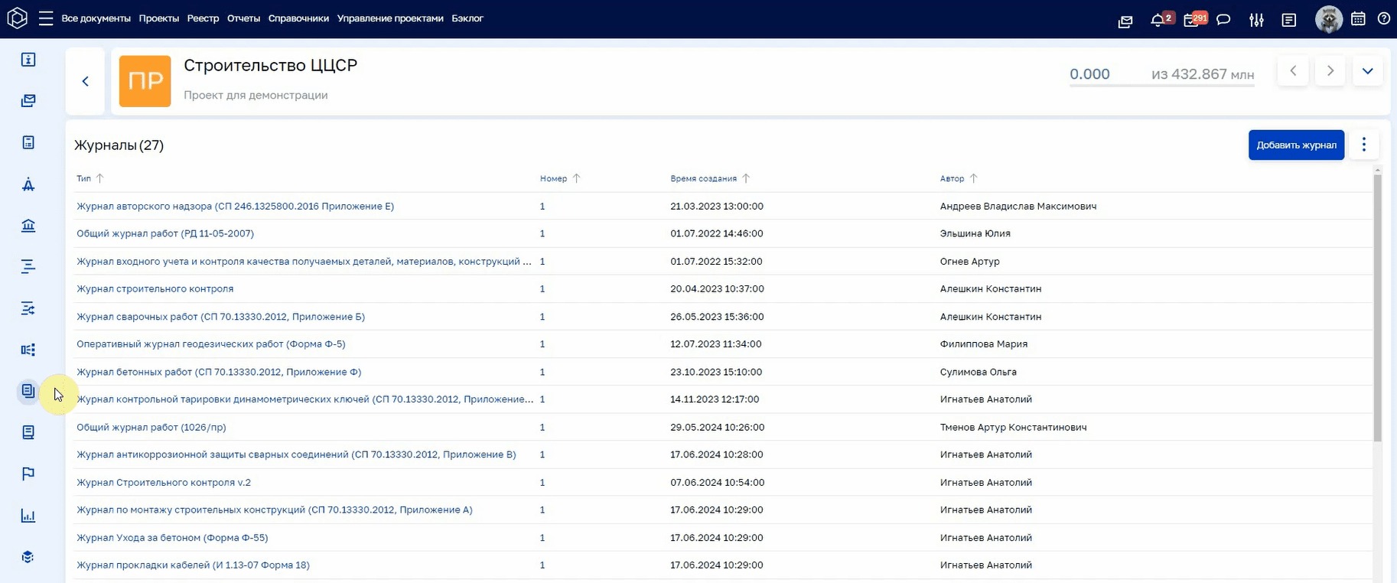The width and height of the screenshot is (1397, 583).
Task: Open the notifications bell icon
Action: point(1158,21)
